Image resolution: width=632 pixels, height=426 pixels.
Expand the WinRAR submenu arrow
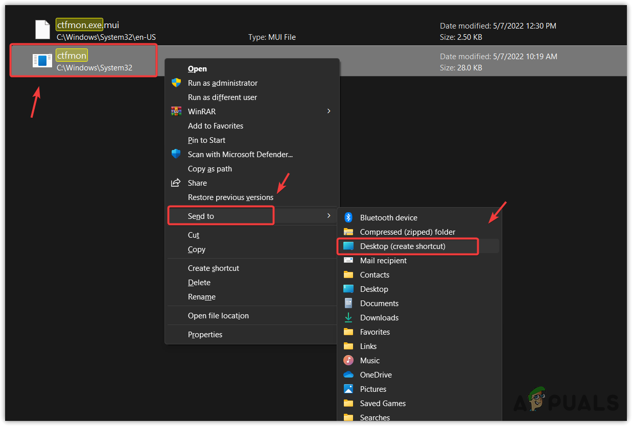(329, 111)
